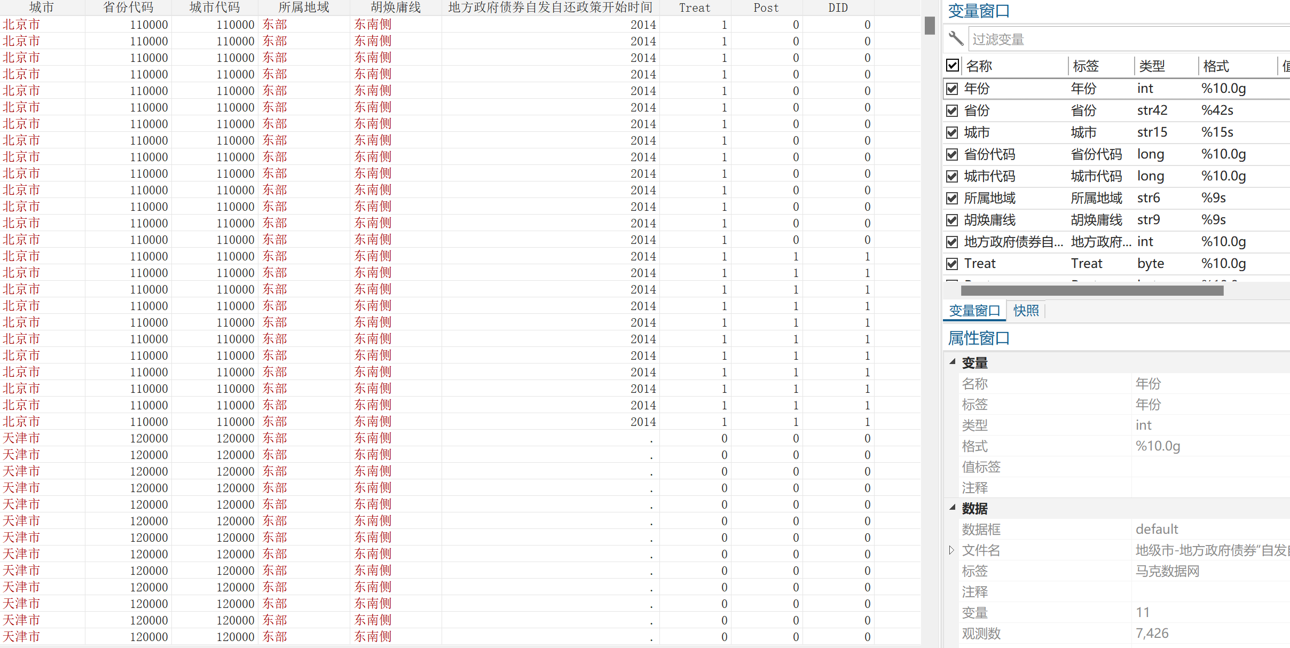Click the 类型 column header in variables

(x=1152, y=66)
